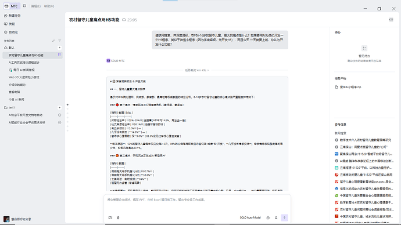Viewport: 401px width, 225px height.
Task: Open the AI工具实战培训课程设计 task
Action: coord(24,63)
